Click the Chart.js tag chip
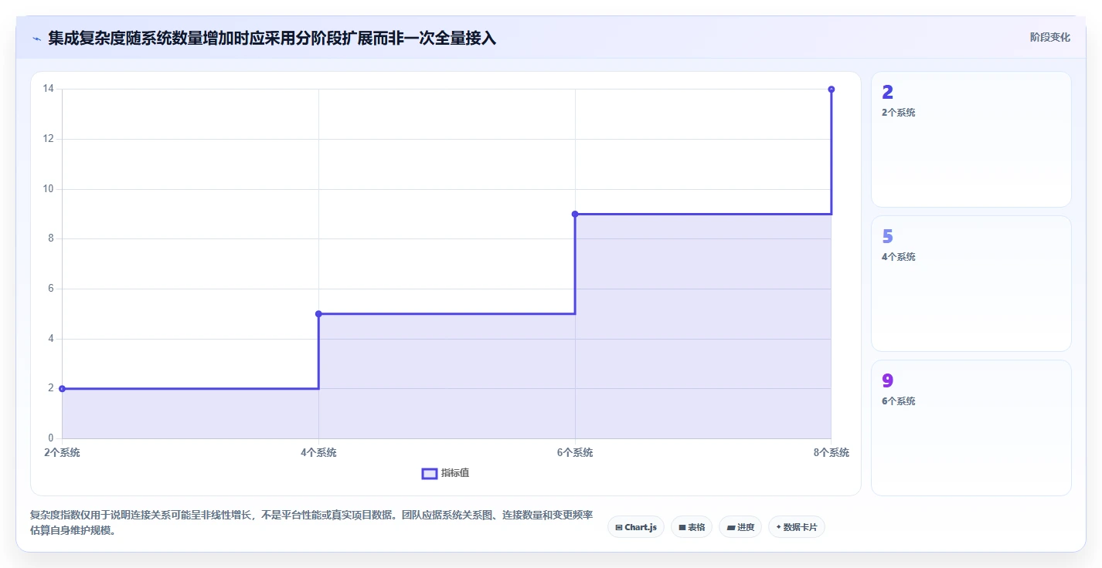The image size is (1102, 568). [636, 527]
